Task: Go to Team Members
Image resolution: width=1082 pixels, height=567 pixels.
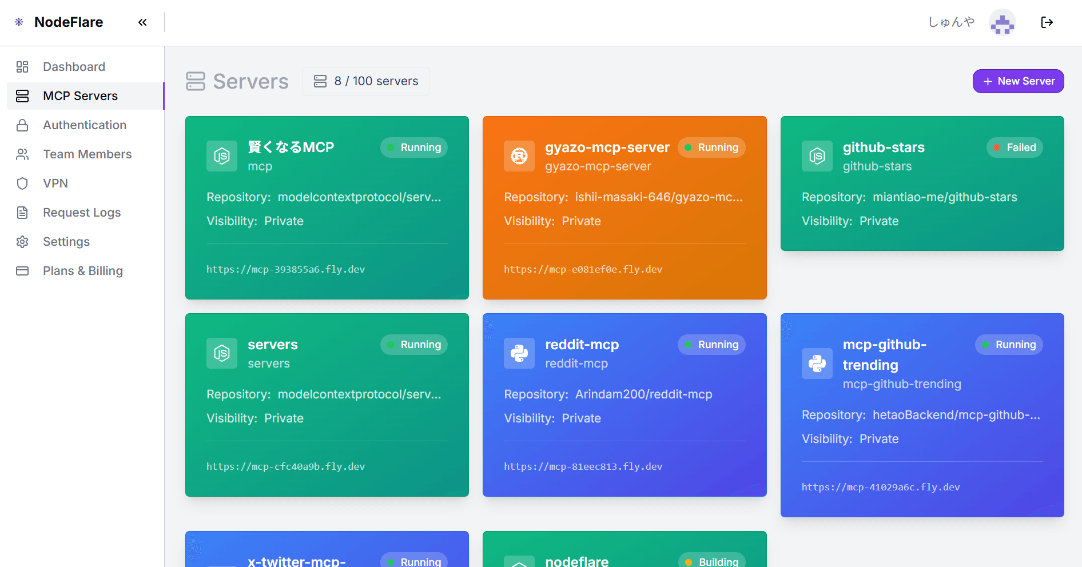Action: tap(86, 154)
